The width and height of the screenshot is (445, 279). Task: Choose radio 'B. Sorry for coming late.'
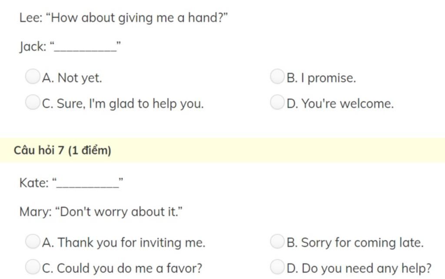tap(277, 241)
